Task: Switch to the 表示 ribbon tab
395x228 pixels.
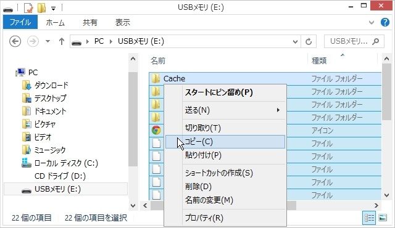Action: tap(123, 23)
